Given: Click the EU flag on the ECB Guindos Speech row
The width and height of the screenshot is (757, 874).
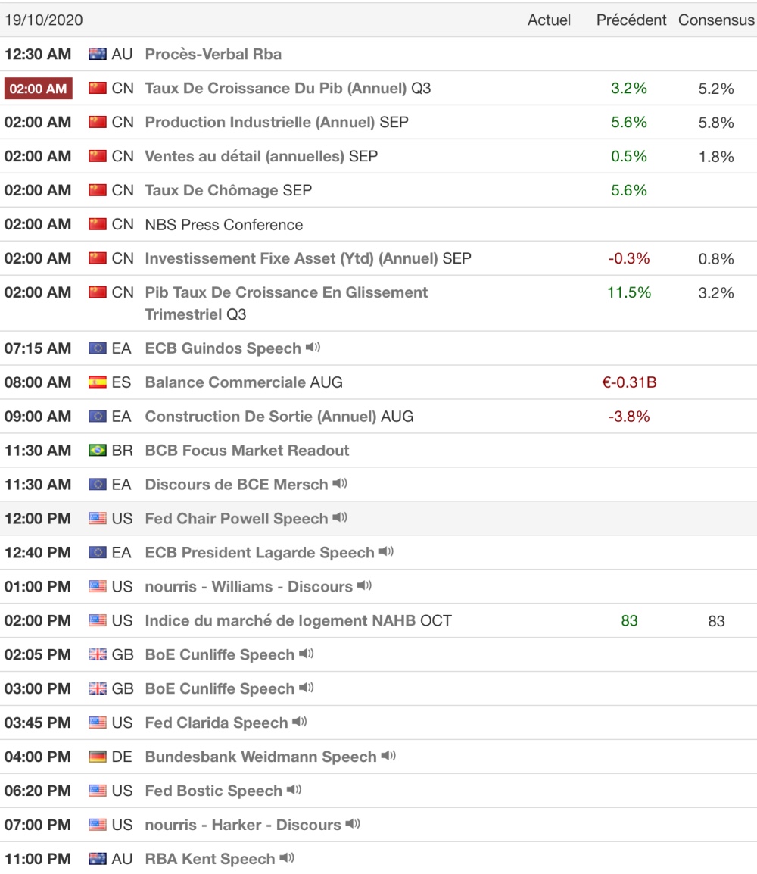Looking at the screenshot, I should [98, 348].
